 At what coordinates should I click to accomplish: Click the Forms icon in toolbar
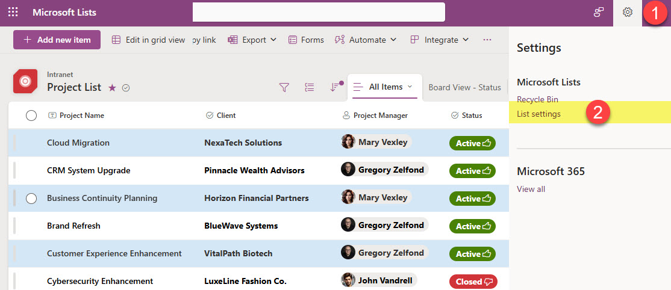[x=293, y=40]
